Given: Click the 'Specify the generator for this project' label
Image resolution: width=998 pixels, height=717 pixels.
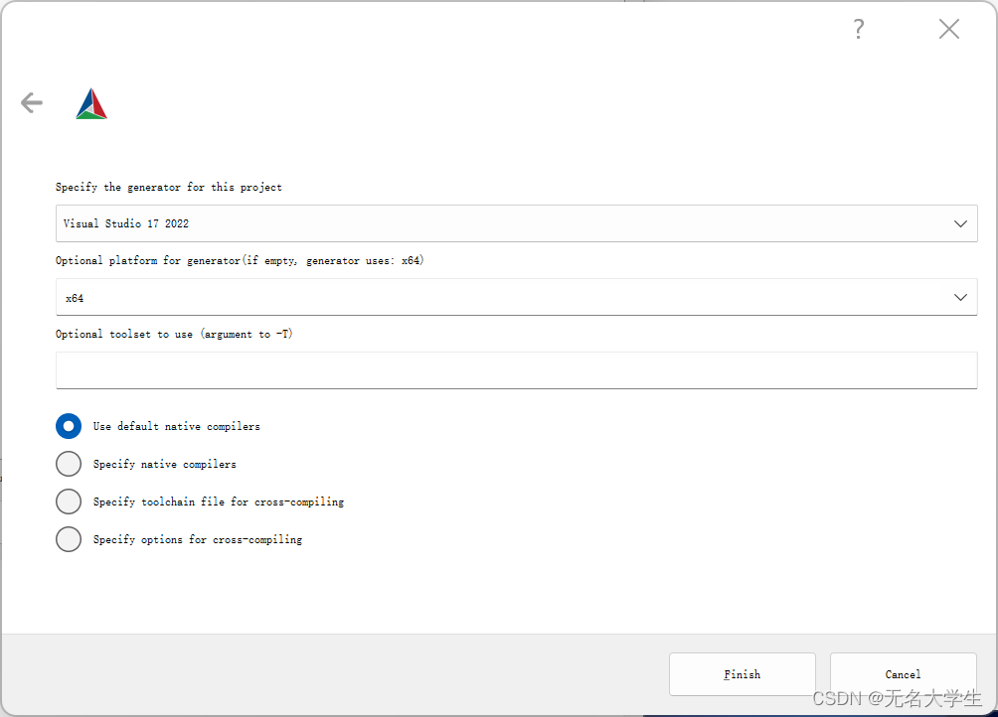Looking at the screenshot, I should tap(169, 187).
